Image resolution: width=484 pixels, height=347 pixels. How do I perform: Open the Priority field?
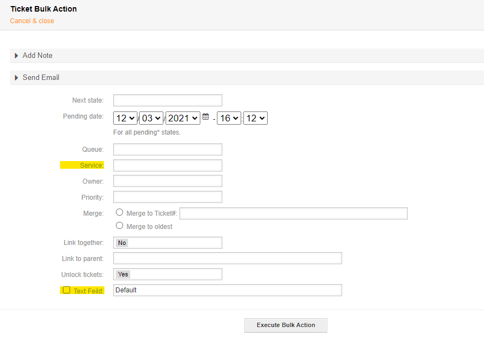(x=167, y=197)
